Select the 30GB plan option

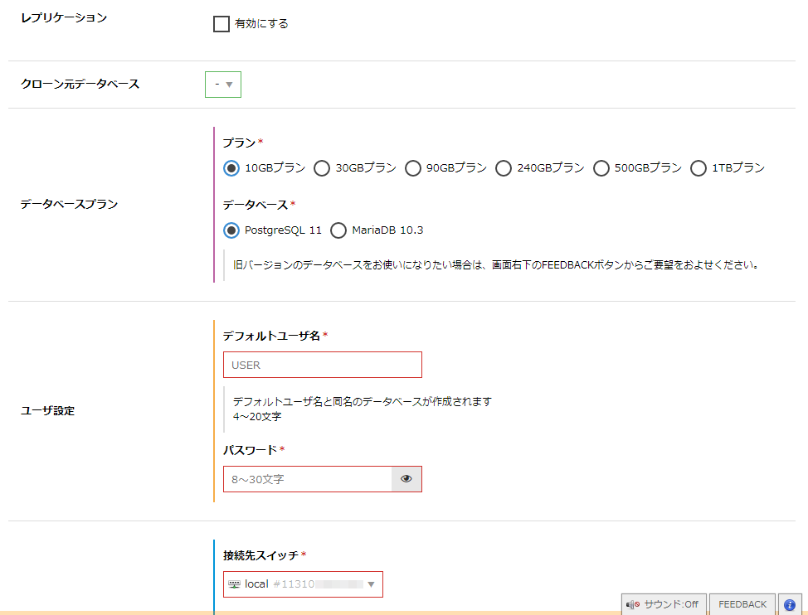point(322,168)
